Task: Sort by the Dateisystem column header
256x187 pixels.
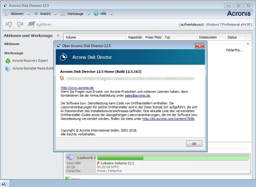Action: click(x=212, y=37)
